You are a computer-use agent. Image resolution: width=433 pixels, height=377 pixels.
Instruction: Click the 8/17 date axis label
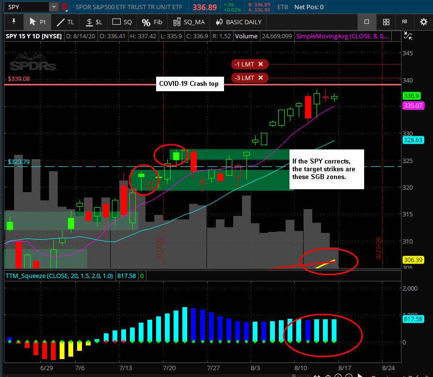click(x=345, y=368)
